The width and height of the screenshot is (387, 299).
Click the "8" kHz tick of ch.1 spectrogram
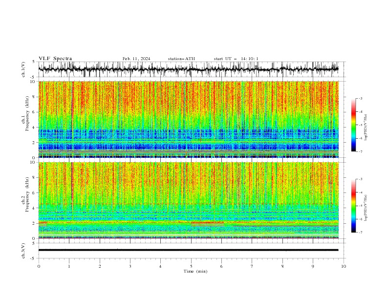click(34, 97)
